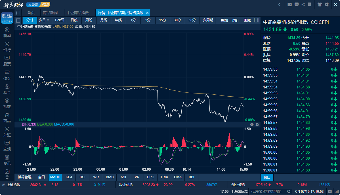Expand the 多日 dropdown arrow

tap(48, 20)
